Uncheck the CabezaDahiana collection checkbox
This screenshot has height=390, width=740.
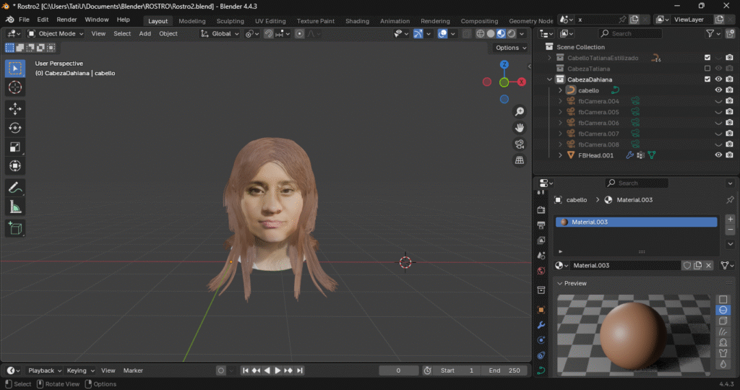(x=707, y=79)
